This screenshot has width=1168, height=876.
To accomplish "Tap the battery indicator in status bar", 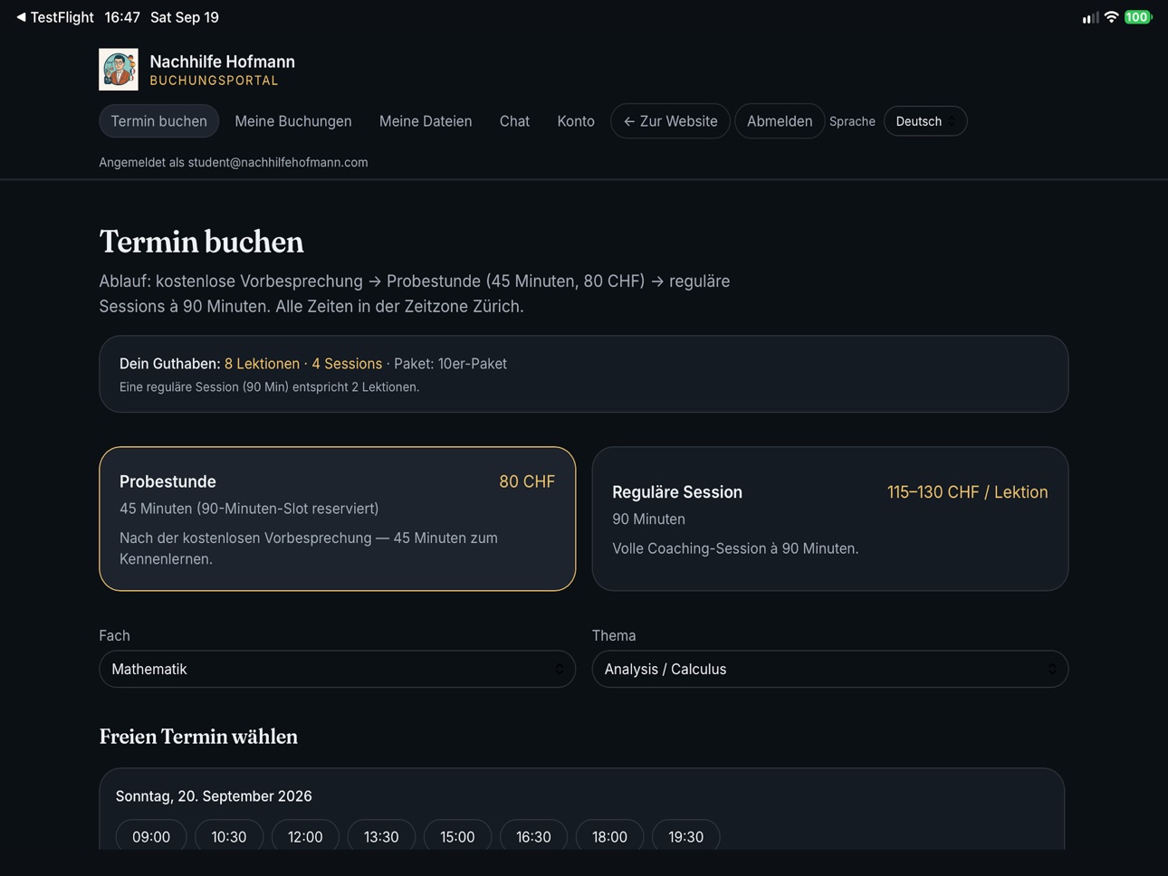I will (x=1137, y=17).
